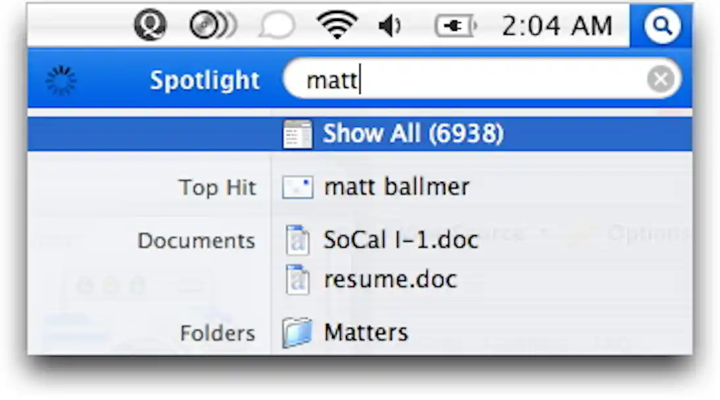Select the Top Hit matt ballmer

(x=396, y=187)
